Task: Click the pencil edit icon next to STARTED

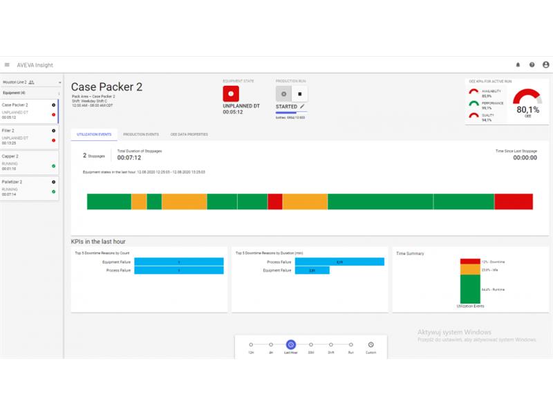Action: [302, 107]
